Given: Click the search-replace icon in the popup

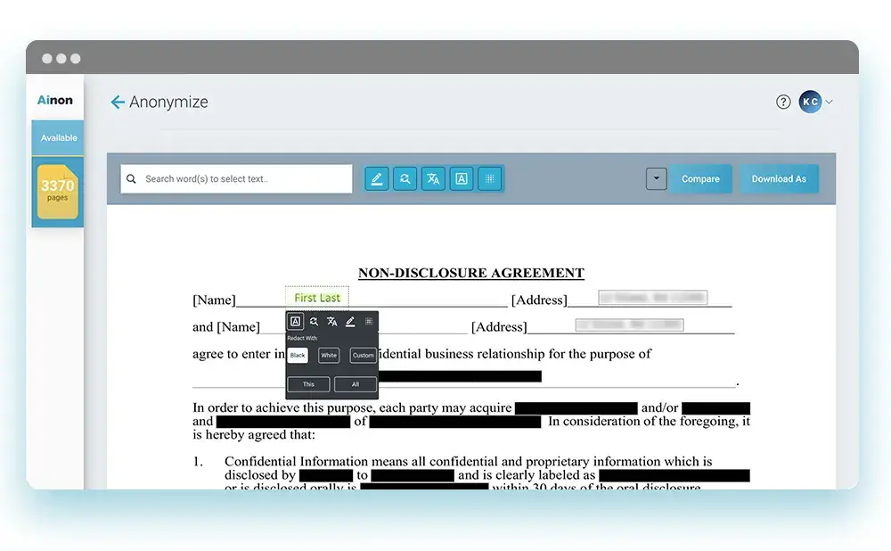Looking at the screenshot, I should coord(314,322).
